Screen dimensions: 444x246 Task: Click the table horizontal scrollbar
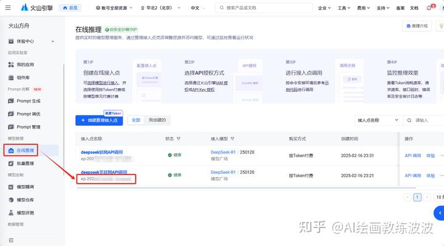(246, 187)
